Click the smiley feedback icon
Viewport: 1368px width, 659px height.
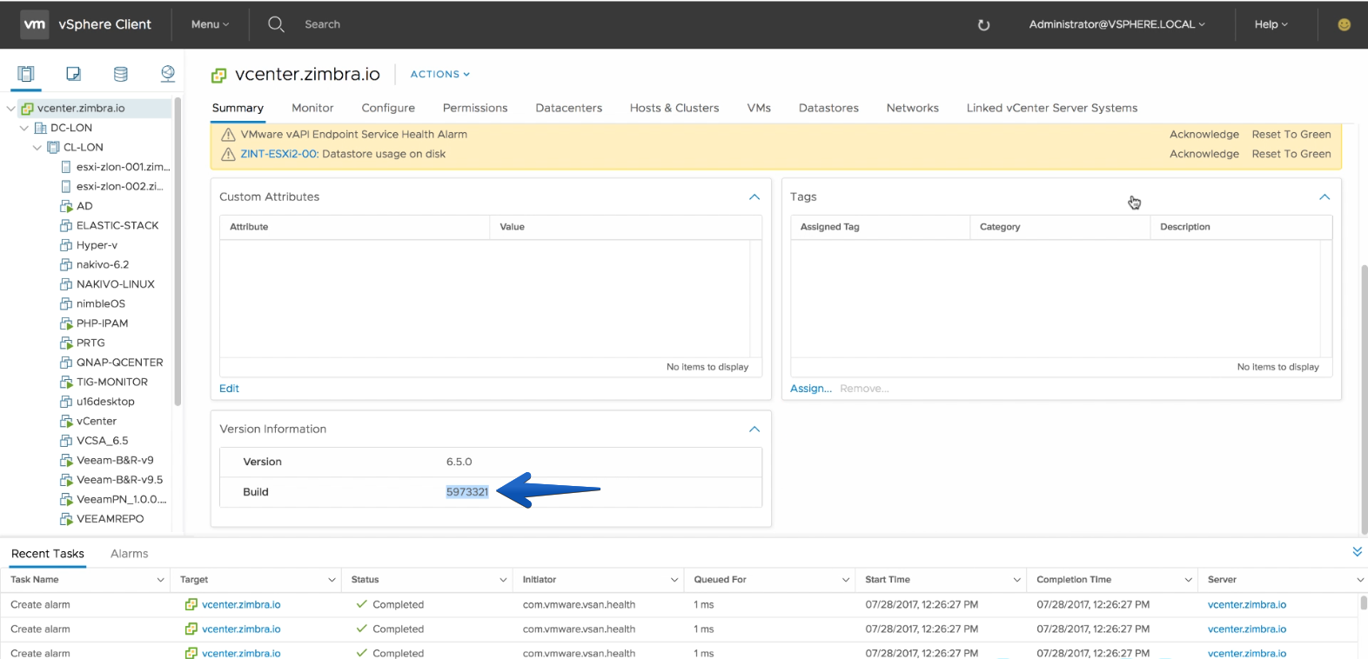click(x=1345, y=24)
